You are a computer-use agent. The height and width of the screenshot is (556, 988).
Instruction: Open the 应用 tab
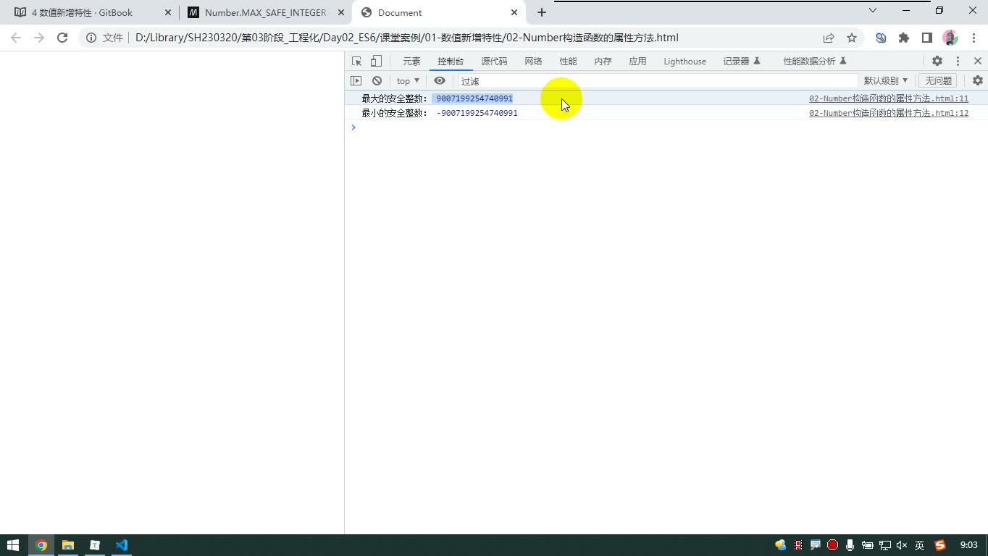637,62
